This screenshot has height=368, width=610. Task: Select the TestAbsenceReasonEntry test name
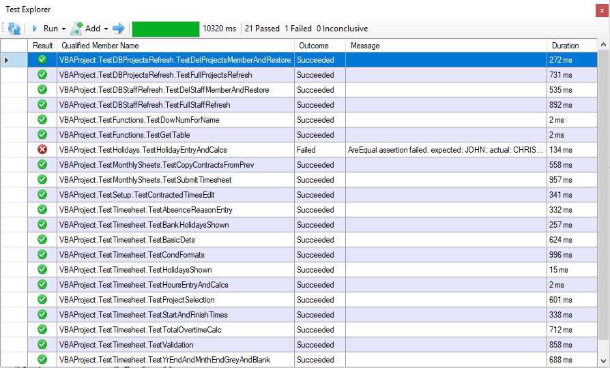pos(146,210)
